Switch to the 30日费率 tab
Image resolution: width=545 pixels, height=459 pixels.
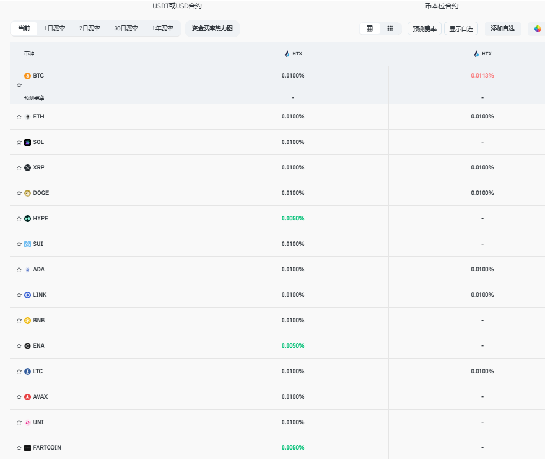tap(126, 29)
